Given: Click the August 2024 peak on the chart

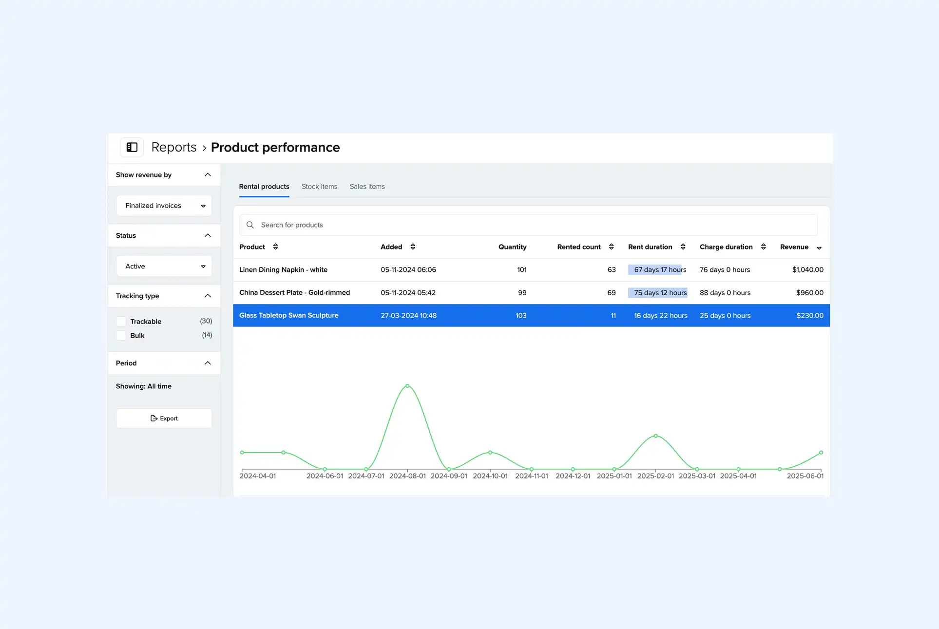Looking at the screenshot, I should click(x=407, y=385).
